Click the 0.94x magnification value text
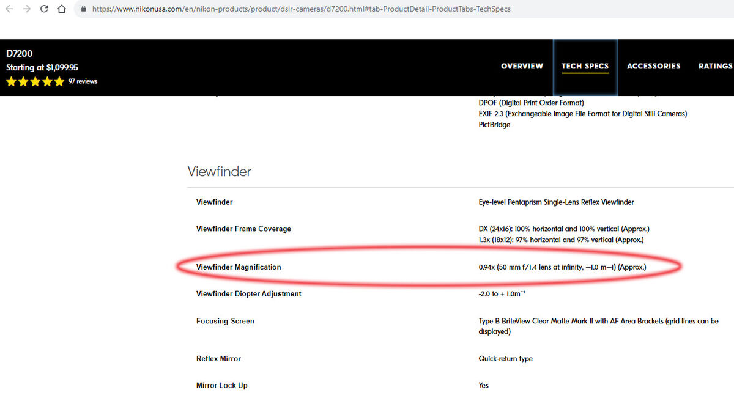The height and width of the screenshot is (401, 734). (562, 267)
